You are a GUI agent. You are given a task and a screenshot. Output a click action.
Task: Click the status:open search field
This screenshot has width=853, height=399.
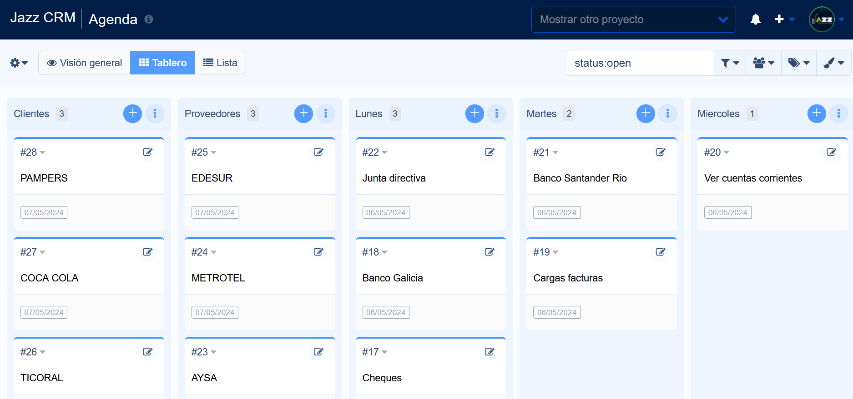640,63
